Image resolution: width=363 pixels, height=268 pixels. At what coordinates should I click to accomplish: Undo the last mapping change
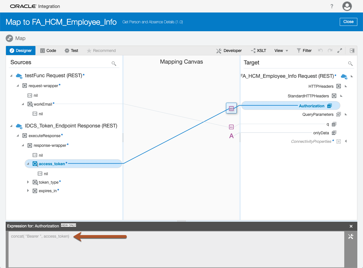point(320,51)
